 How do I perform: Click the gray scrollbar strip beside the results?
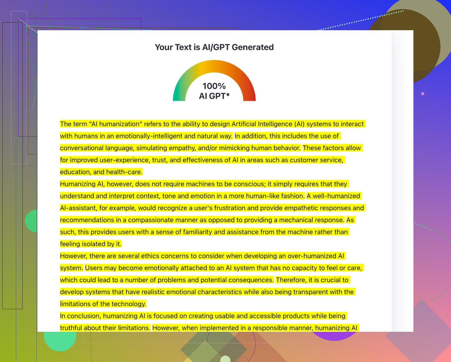pos(402,176)
